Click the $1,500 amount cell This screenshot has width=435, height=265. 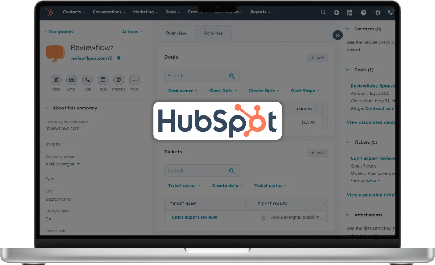click(x=308, y=122)
